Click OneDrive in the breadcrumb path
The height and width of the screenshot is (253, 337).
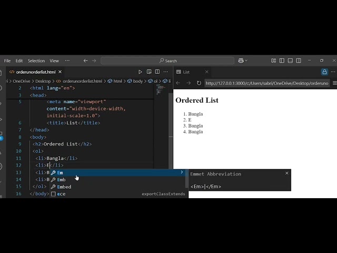[x=22, y=81]
